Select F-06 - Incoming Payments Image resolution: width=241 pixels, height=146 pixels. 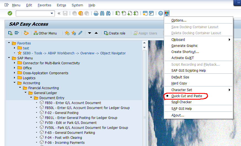pyautogui.click(x=65, y=142)
